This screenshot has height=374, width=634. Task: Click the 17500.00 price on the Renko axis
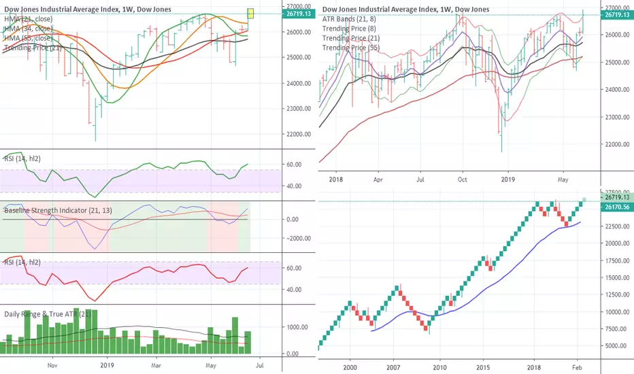coord(618,260)
